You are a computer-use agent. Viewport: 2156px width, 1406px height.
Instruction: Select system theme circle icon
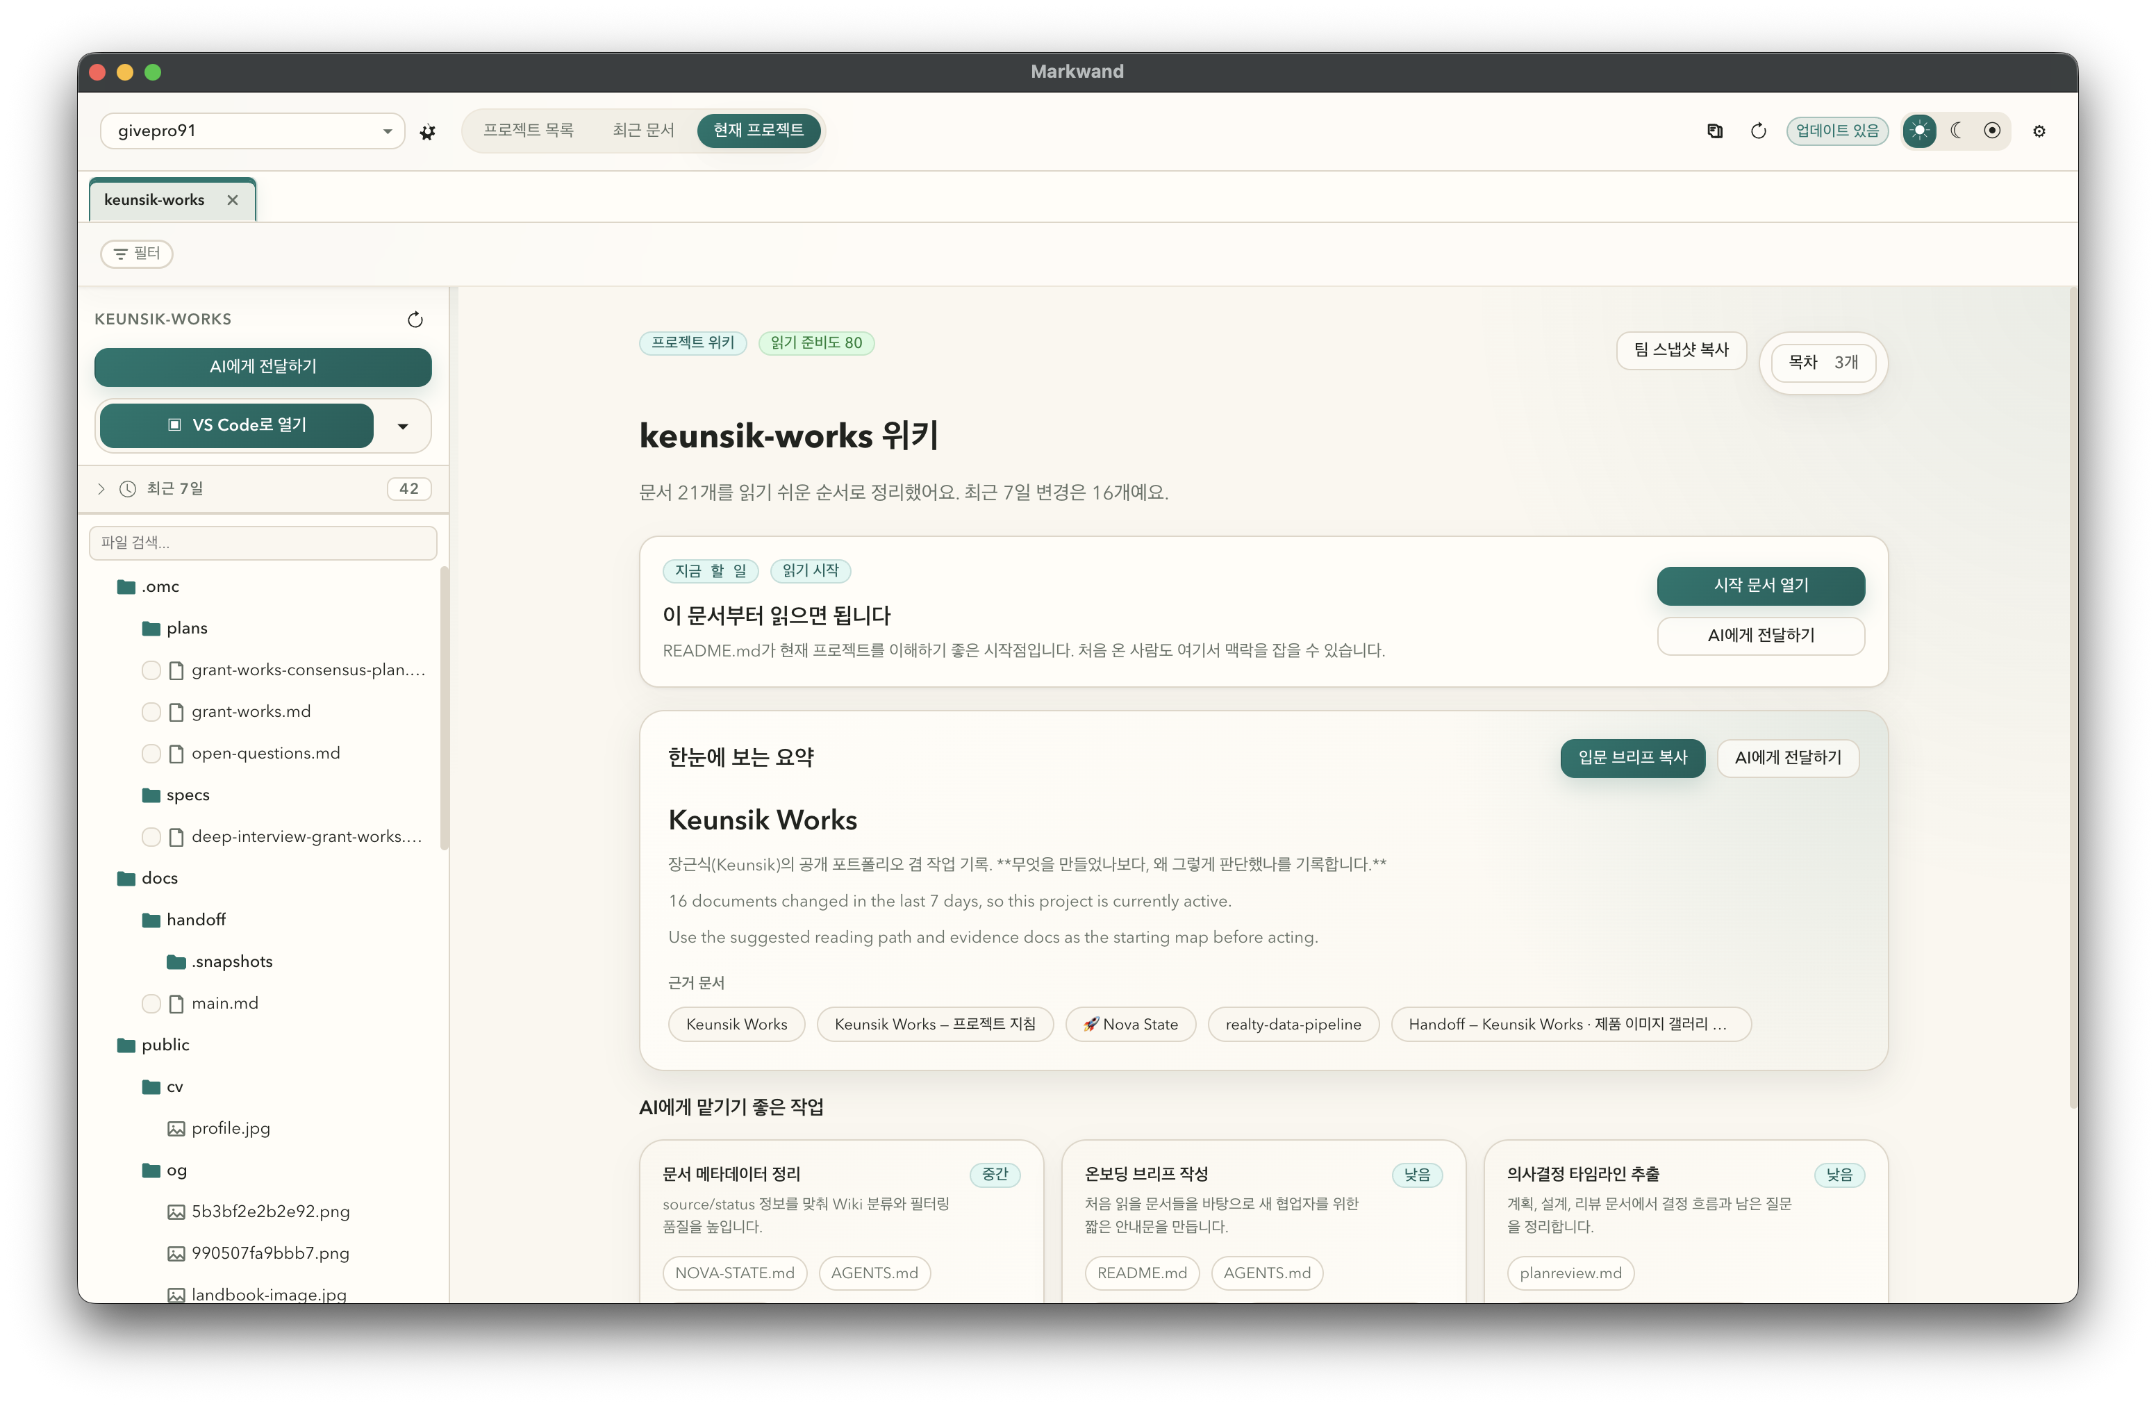(x=1992, y=131)
